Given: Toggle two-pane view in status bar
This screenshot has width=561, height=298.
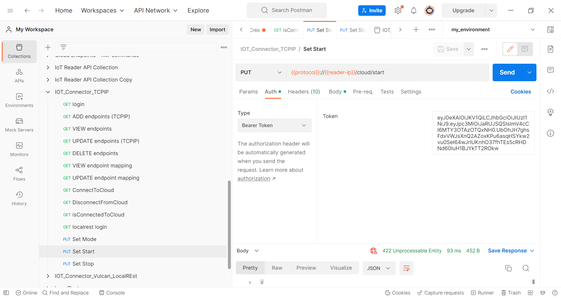Looking at the screenshot, I should point(530,293).
